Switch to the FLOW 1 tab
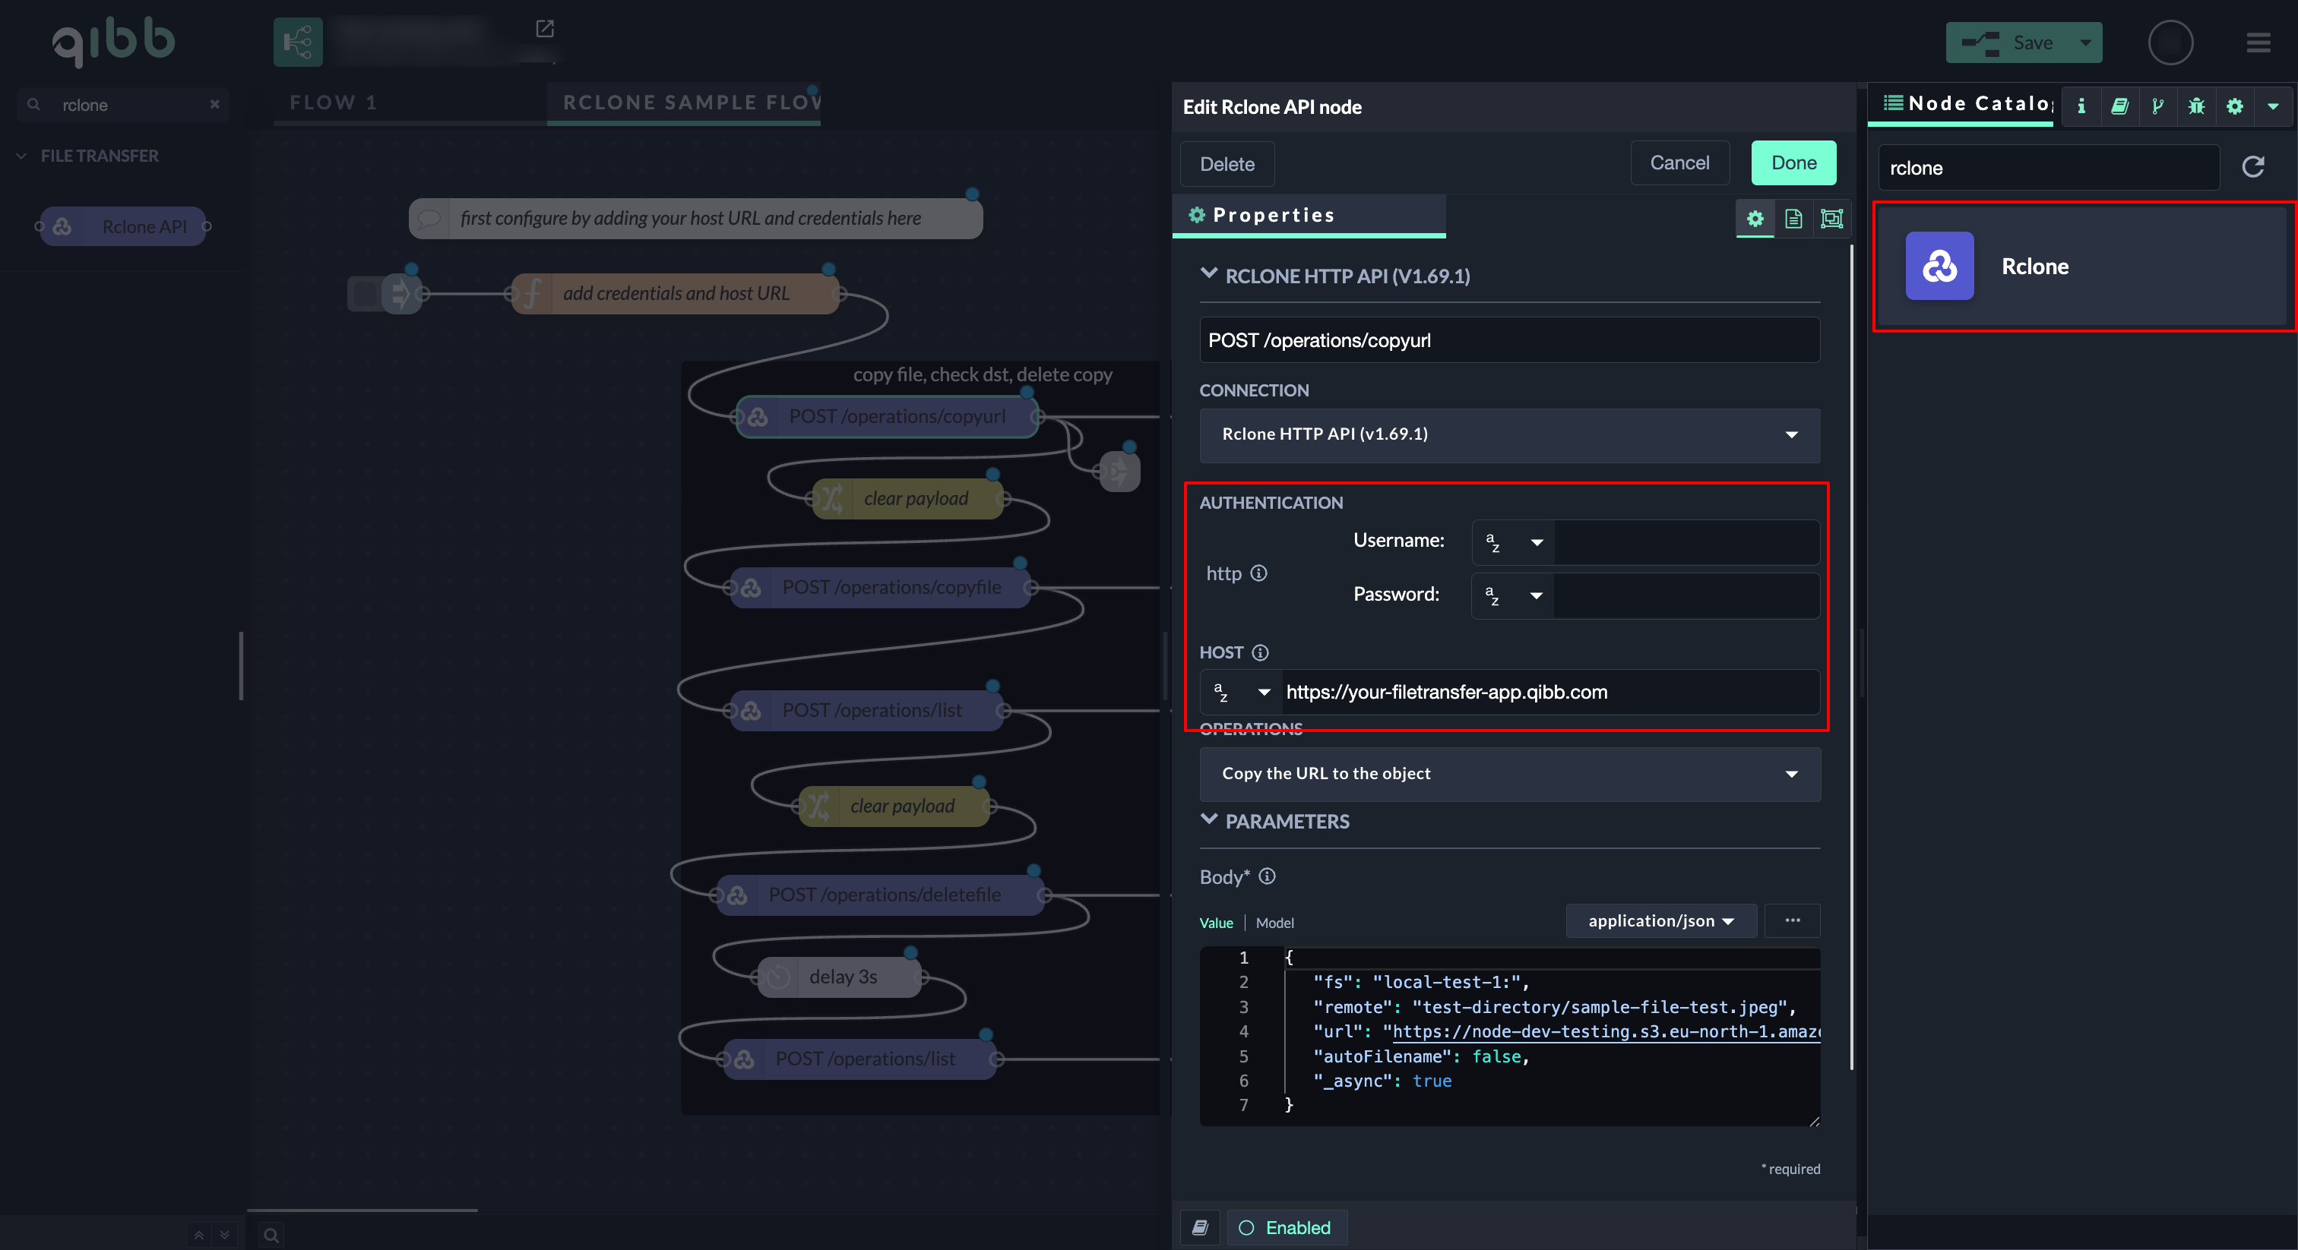The image size is (2298, 1250). tap(333, 103)
